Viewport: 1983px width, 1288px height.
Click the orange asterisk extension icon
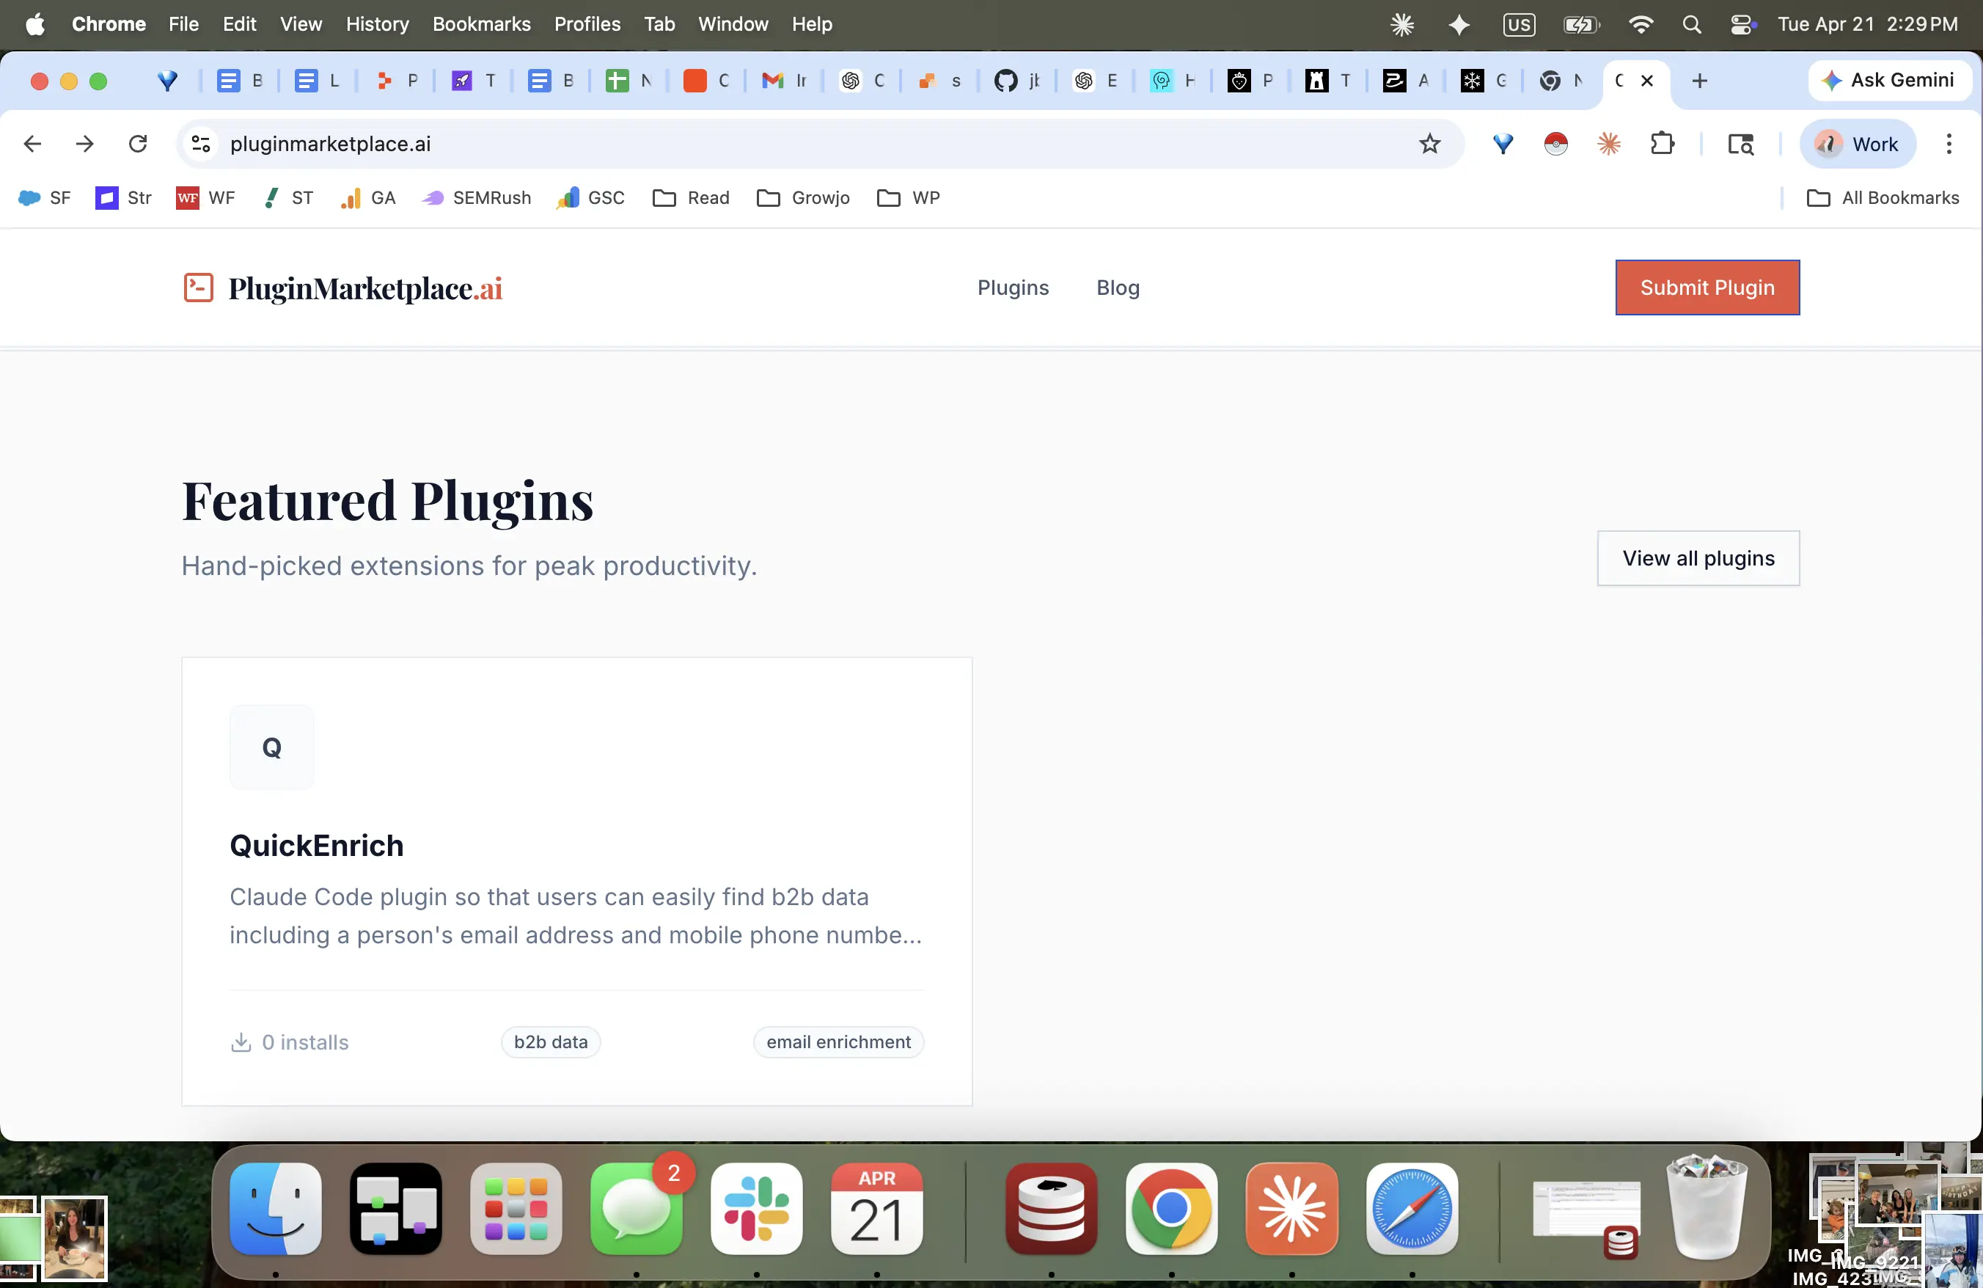click(x=1609, y=144)
